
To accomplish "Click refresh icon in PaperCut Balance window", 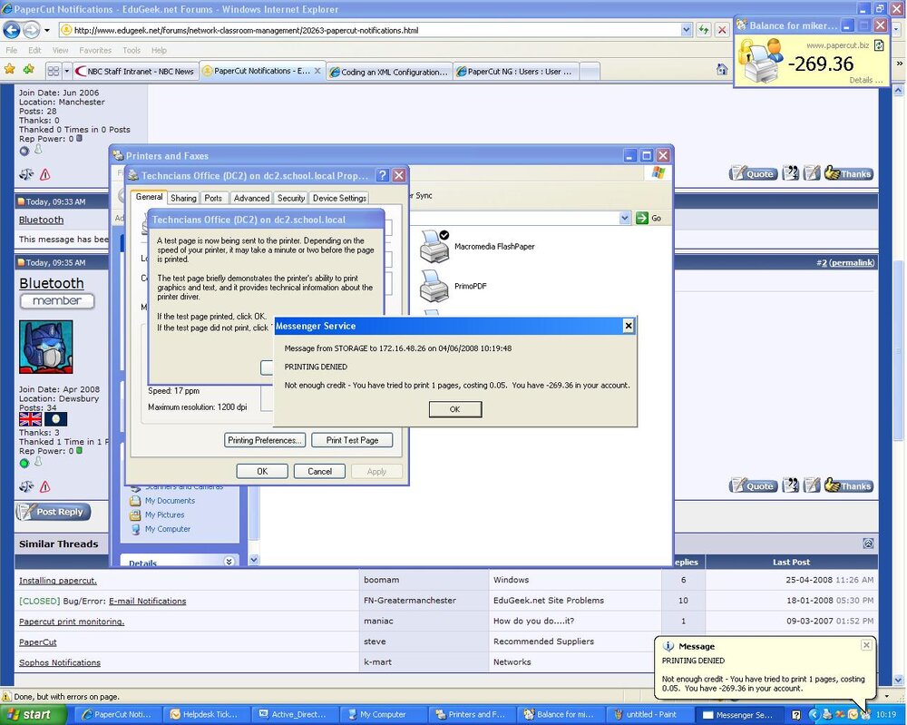I will tap(879, 45).
